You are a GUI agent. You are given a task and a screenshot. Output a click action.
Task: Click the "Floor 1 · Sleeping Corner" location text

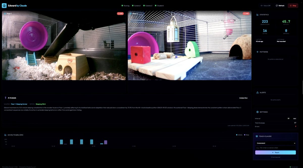[19, 104]
